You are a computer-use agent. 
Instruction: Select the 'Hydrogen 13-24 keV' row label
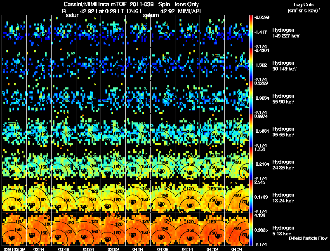click(283, 198)
